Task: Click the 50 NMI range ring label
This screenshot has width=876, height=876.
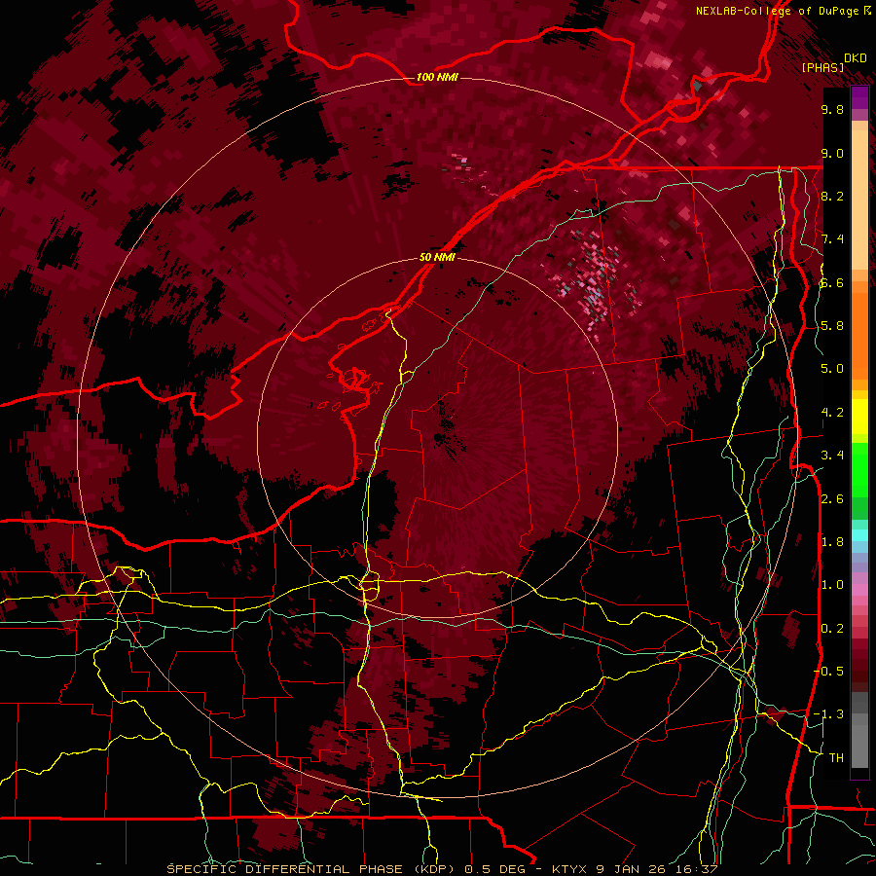Action: pyautogui.click(x=437, y=258)
